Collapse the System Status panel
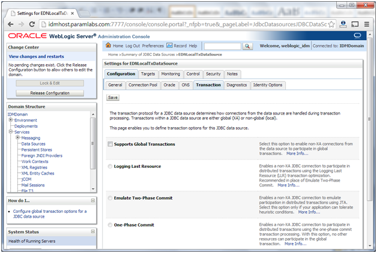 point(93,231)
